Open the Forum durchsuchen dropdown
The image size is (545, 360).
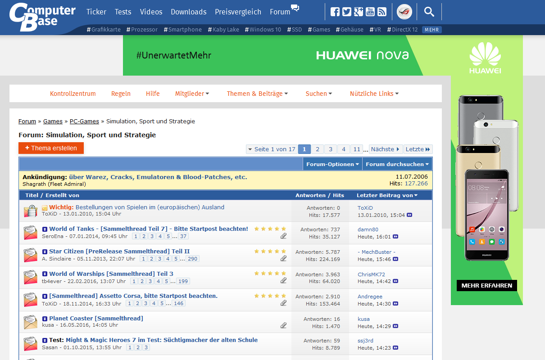click(x=397, y=164)
